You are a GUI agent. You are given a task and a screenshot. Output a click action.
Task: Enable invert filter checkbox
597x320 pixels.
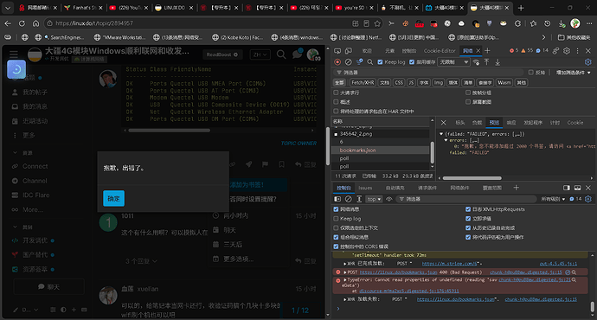point(530,73)
